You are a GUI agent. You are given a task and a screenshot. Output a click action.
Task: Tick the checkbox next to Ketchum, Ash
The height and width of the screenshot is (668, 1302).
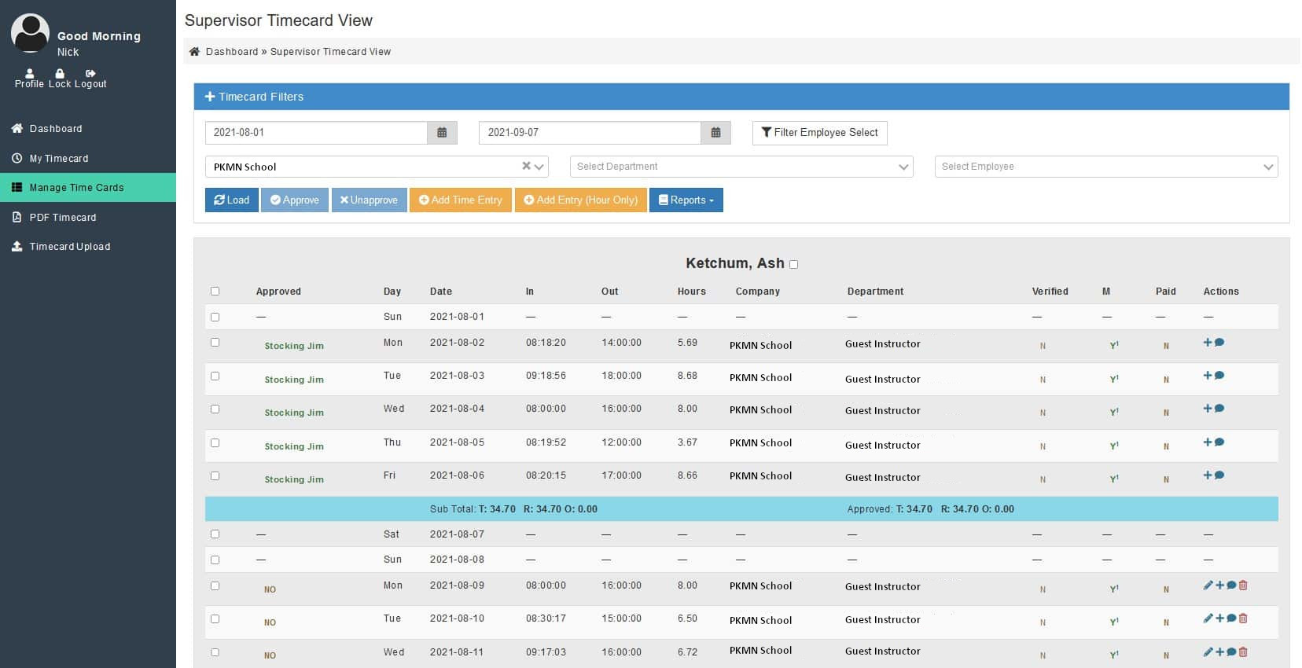pyautogui.click(x=793, y=265)
